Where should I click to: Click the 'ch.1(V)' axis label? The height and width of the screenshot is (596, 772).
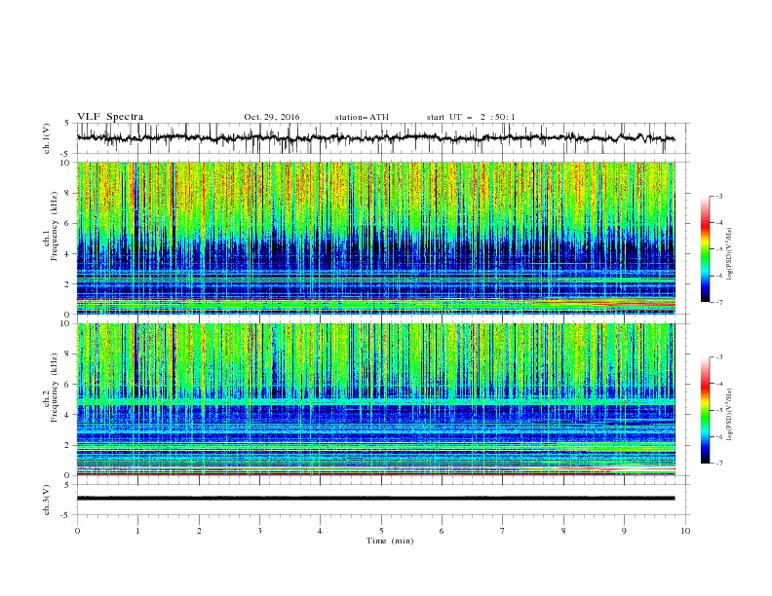point(47,138)
